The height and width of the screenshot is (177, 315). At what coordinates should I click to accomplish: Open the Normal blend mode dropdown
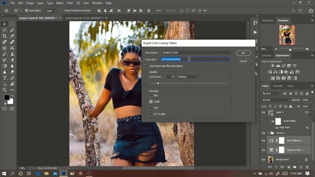276,100
